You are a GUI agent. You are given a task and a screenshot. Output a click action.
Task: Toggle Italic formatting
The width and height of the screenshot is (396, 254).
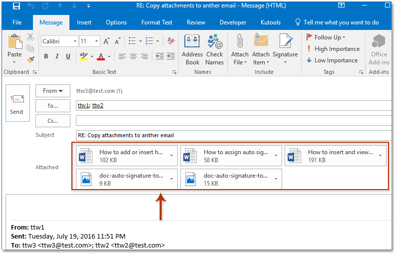coord(57,56)
